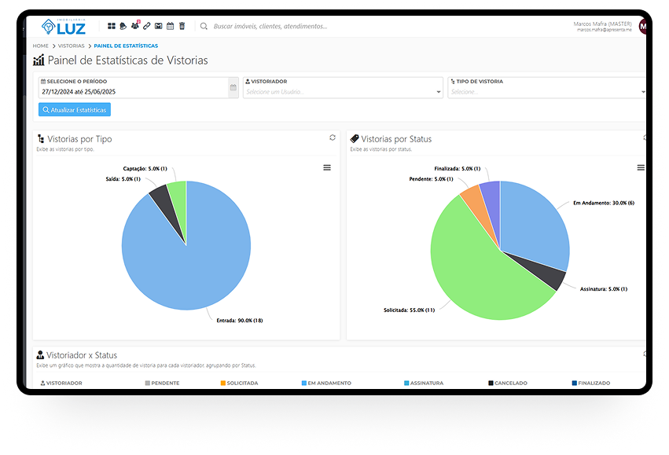Image resolution: width=669 pixels, height=455 pixels.
Task: Click the ASSINATURA legend swatch
Action: click(406, 383)
